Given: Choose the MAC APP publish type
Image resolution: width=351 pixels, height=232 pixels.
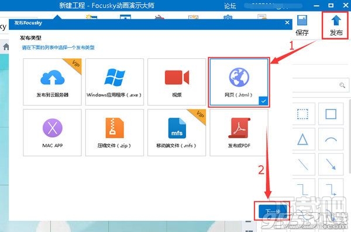Looking at the screenshot, I should [x=53, y=132].
